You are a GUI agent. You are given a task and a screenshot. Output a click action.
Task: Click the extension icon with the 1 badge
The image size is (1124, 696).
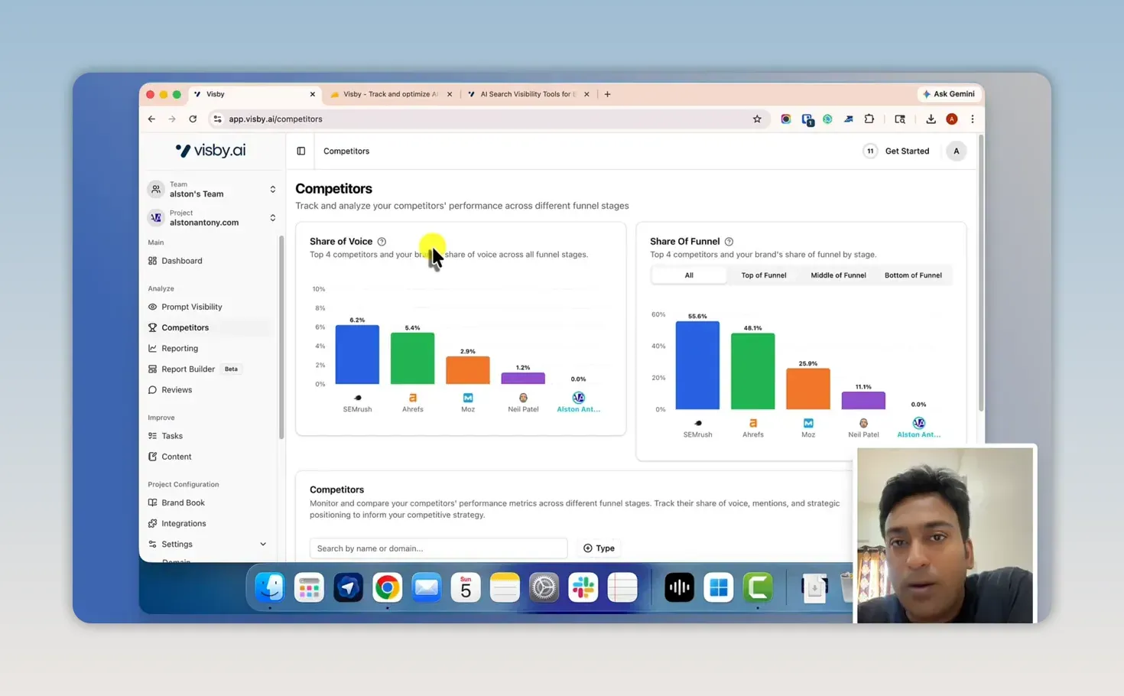tap(807, 120)
